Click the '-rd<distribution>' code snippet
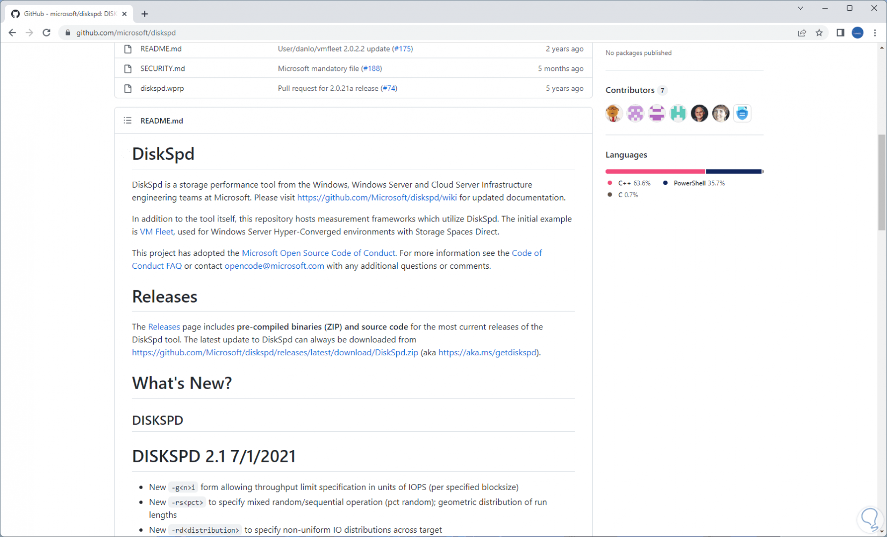 [x=205, y=530]
